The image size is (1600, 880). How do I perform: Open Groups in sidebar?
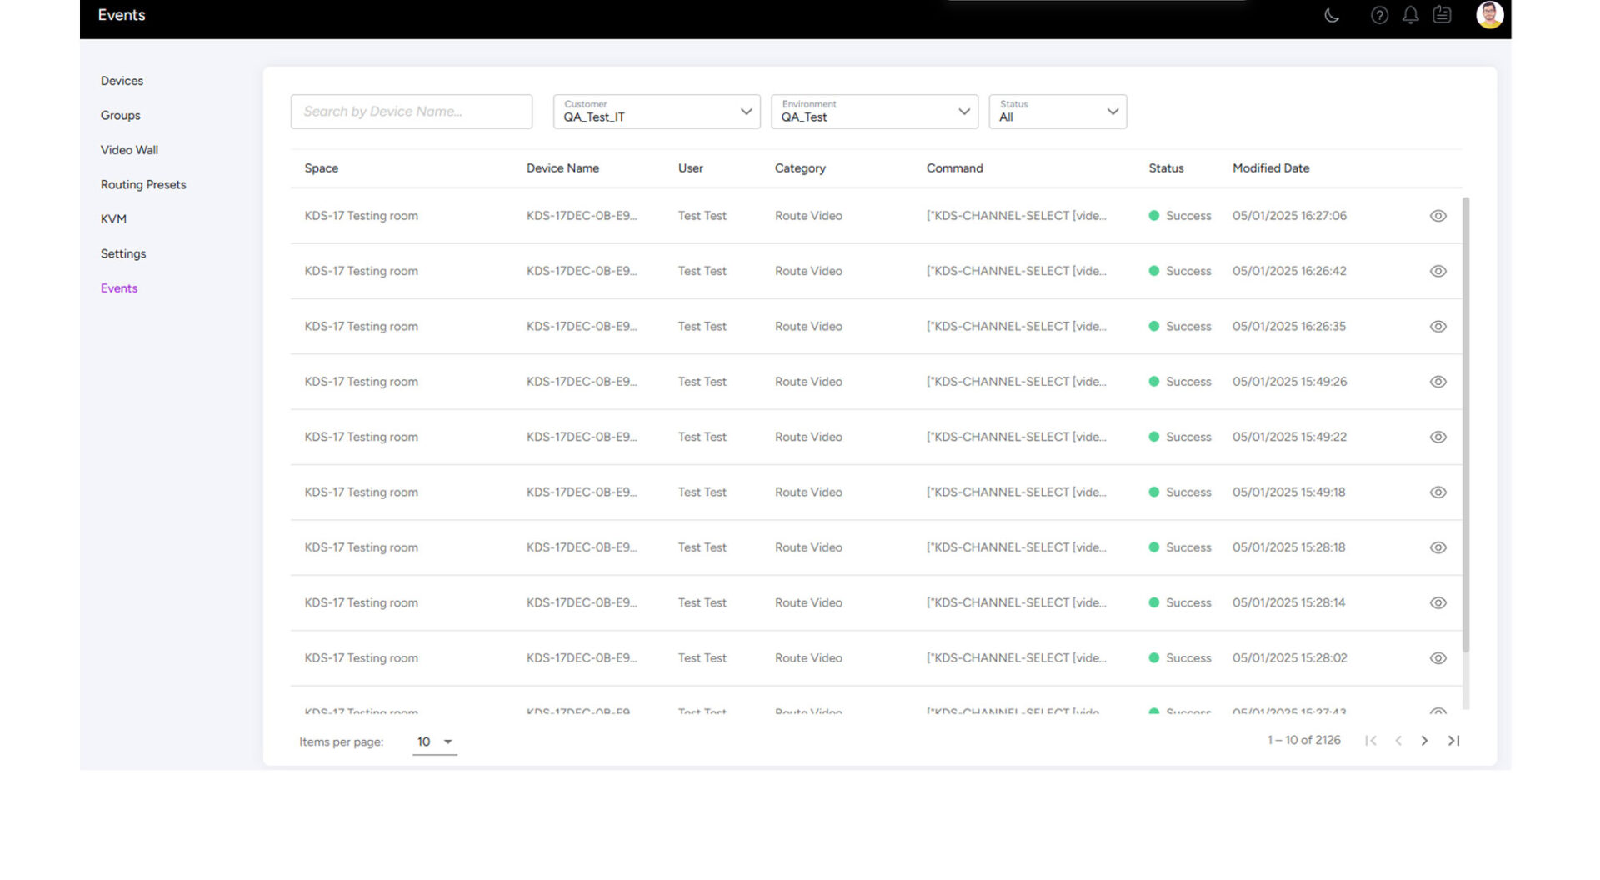[x=121, y=116]
